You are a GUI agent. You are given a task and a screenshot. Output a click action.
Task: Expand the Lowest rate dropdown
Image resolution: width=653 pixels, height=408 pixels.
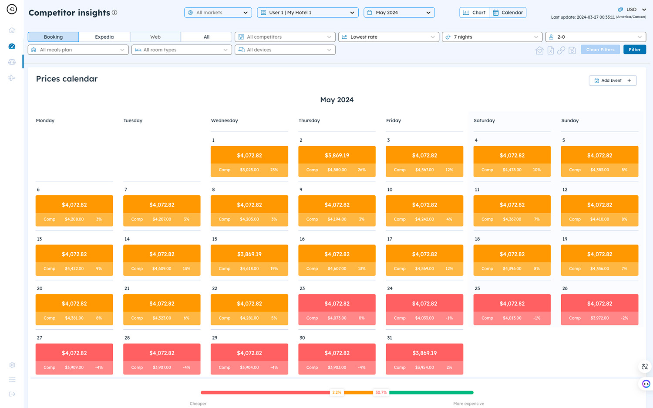[x=388, y=37]
